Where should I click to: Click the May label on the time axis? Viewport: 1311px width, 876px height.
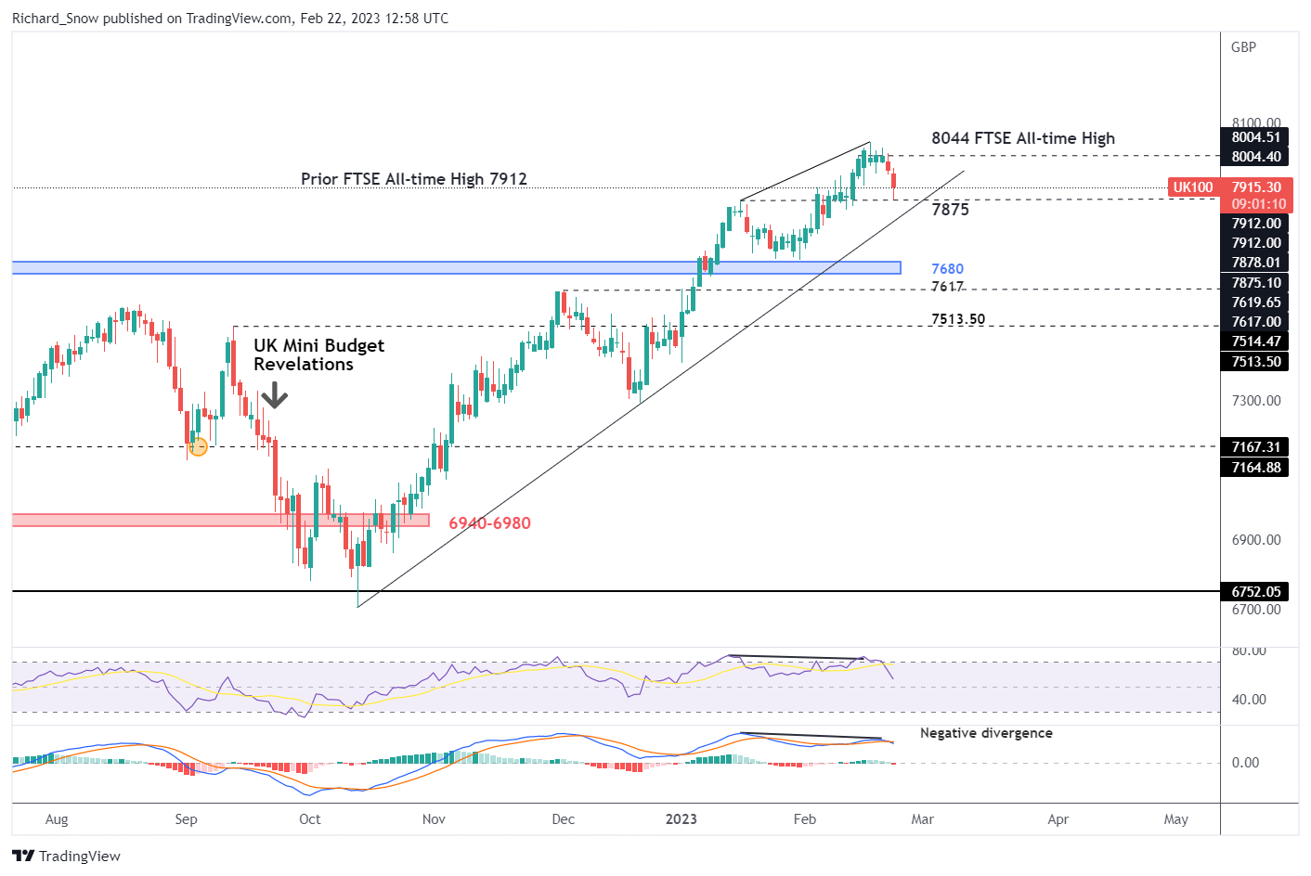click(1176, 819)
